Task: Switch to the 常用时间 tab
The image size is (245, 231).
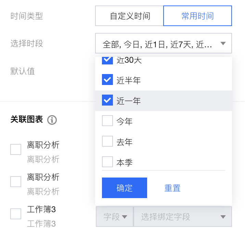Action: coord(197,16)
